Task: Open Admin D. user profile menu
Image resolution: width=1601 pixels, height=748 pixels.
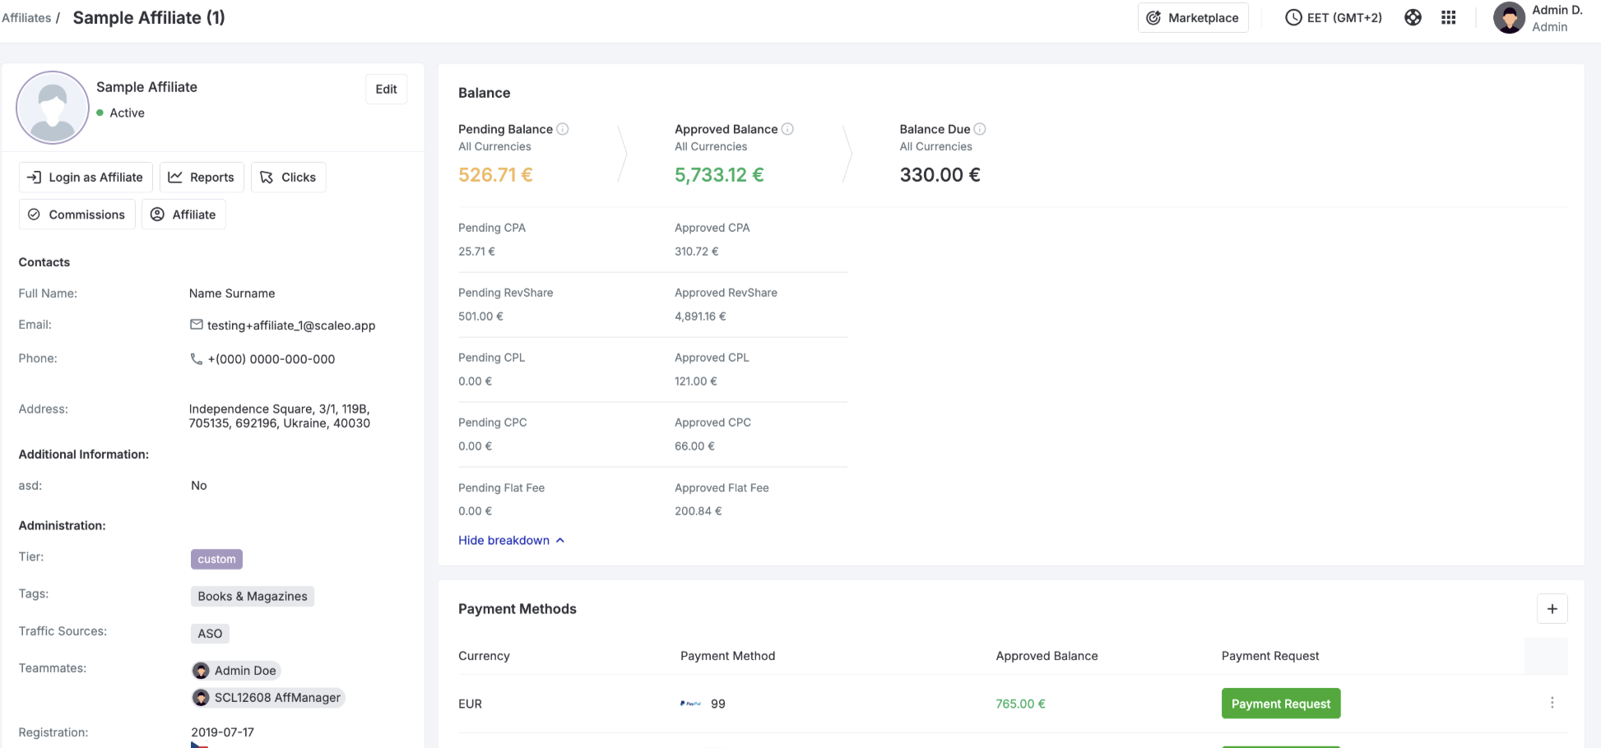Action: [1538, 17]
